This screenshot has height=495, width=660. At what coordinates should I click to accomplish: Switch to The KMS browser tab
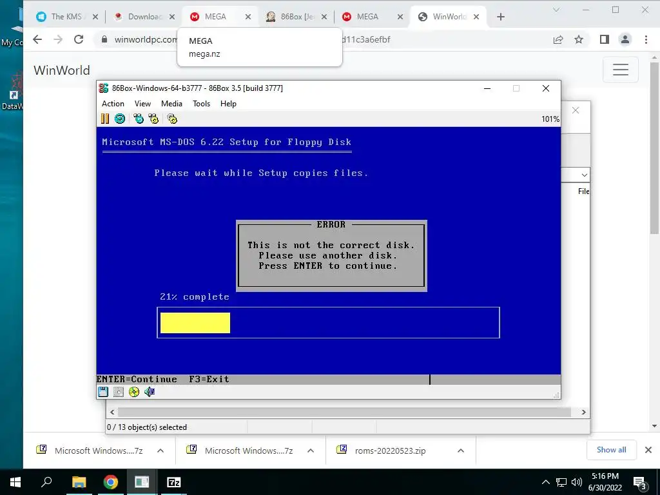coord(66,16)
